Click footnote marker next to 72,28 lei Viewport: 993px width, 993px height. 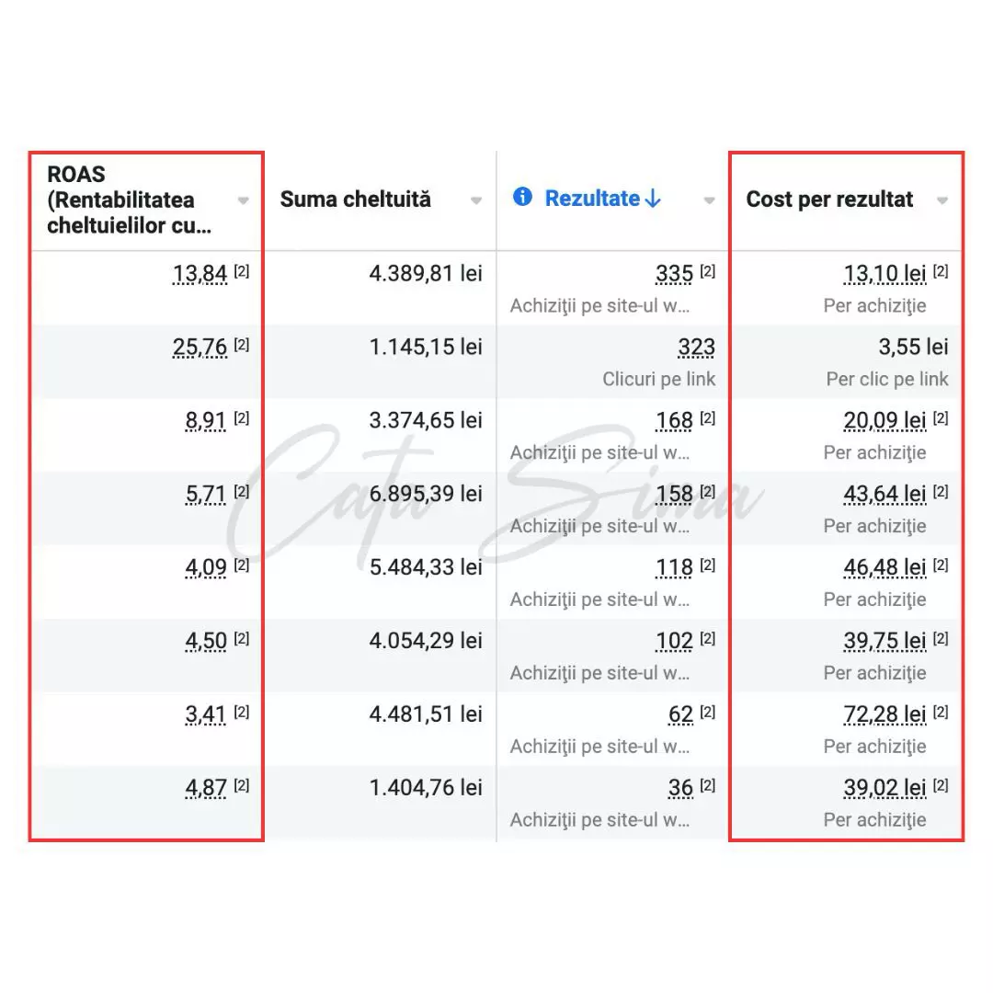tap(940, 713)
